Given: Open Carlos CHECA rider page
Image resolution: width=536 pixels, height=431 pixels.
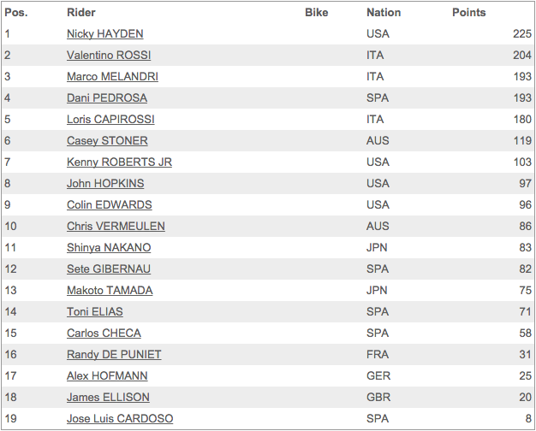Looking at the screenshot, I should point(104,334).
